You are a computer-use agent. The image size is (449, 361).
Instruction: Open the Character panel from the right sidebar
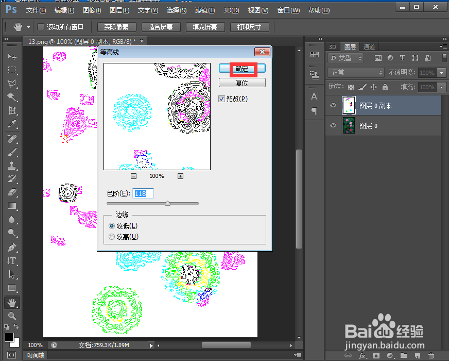pyautogui.click(x=315, y=96)
